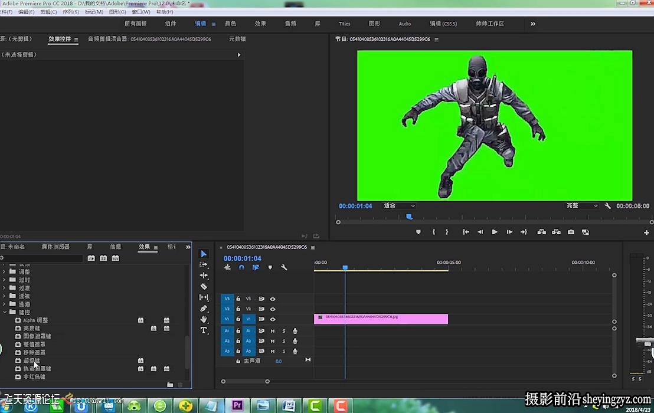Add marker in program monitor
Viewport: 654px width, 413px height.
(x=418, y=232)
